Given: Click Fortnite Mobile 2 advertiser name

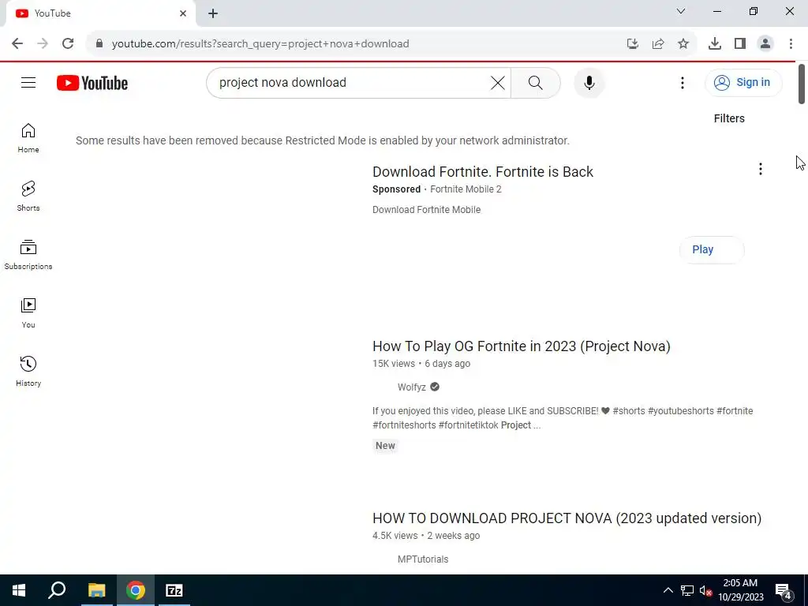Looking at the screenshot, I should [466, 189].
